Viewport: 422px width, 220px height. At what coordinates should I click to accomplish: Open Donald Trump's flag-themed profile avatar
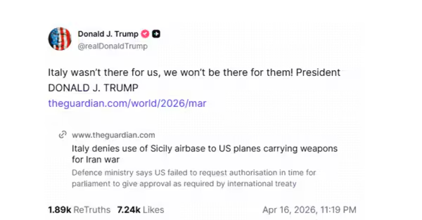[x=60, y=39]
